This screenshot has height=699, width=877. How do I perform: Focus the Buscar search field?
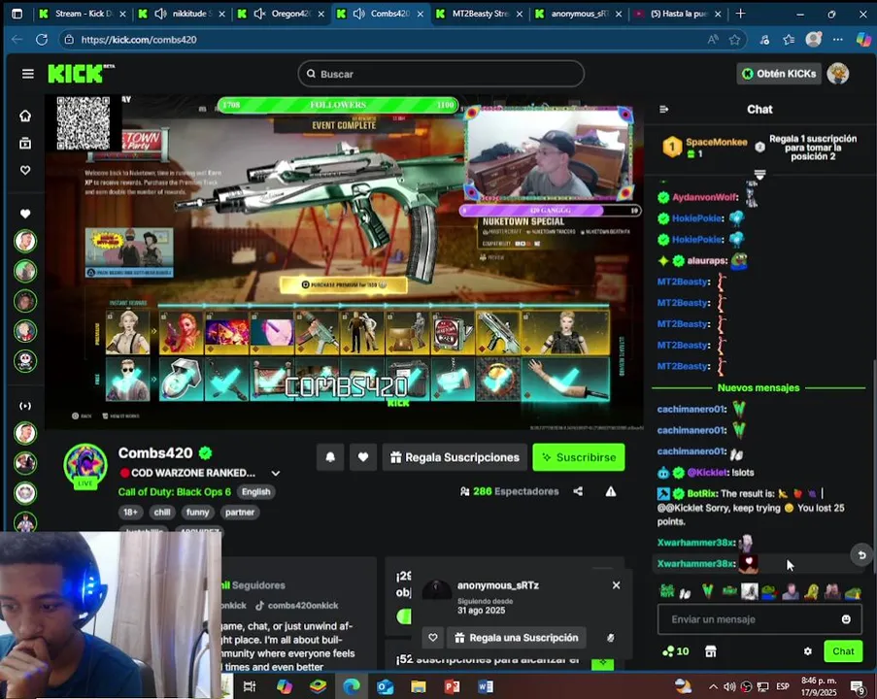click(441, 74)
